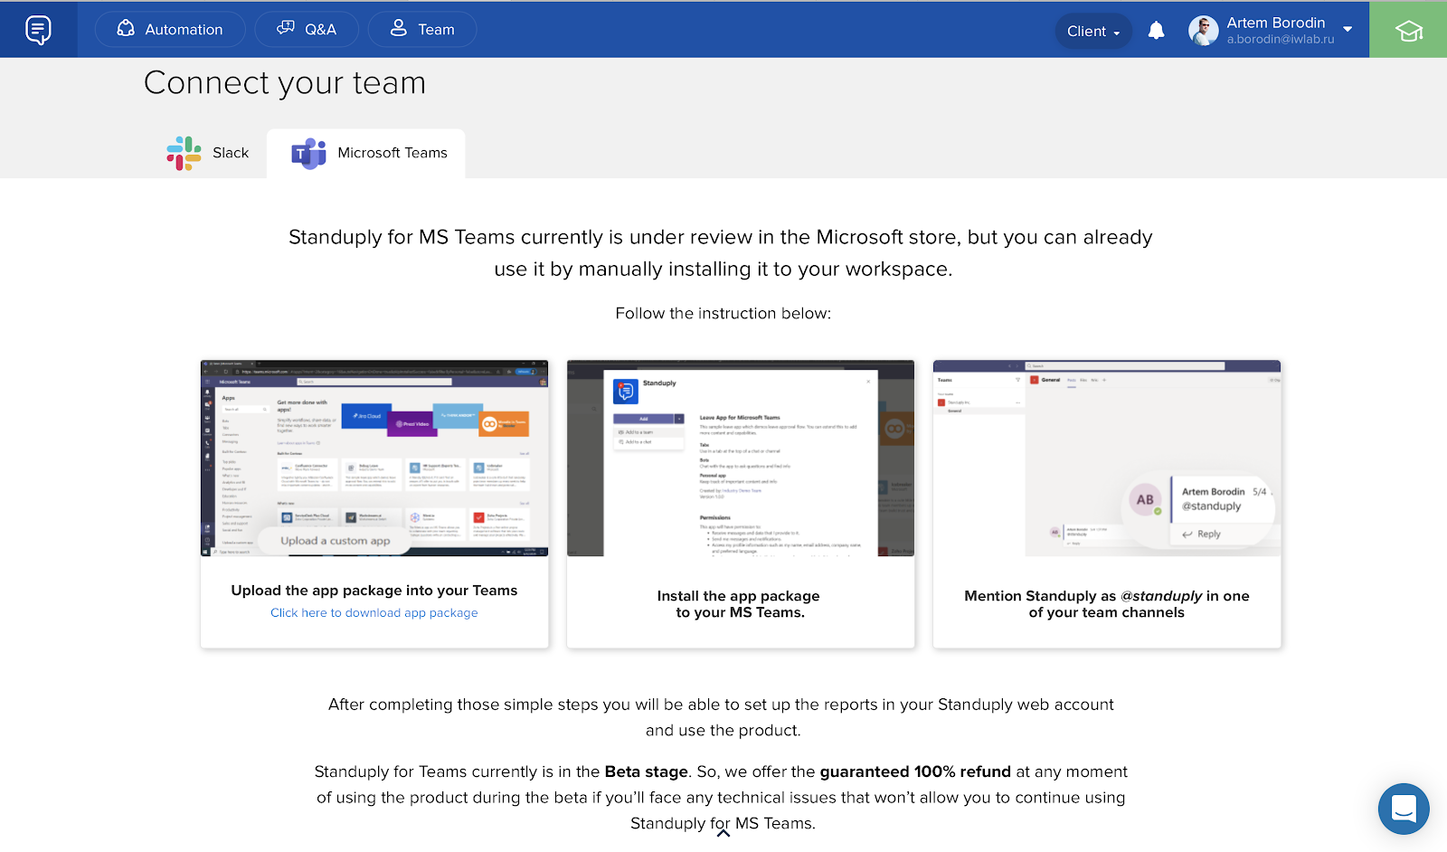This screenshot has height=852, width=1447.
Task: Click the up chevron at page bottom
Action: 723,833
